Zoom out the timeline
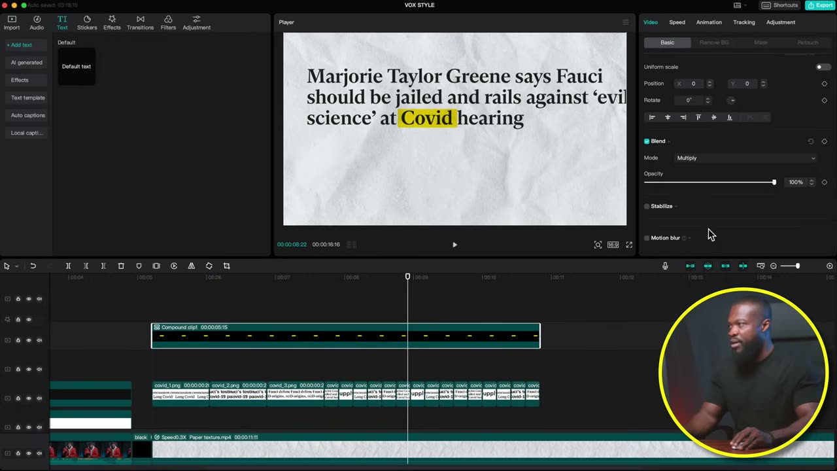Viewport: 837px width, 471px height. 774,266
